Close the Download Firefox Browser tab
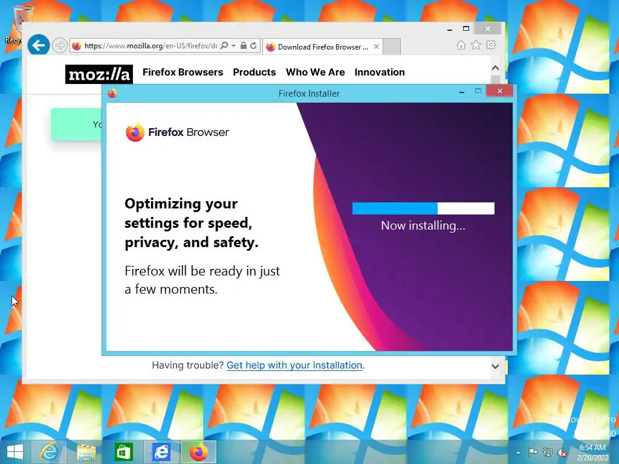Image resolution: width=619 pixels, height=464 pixels. click(376, 47)
